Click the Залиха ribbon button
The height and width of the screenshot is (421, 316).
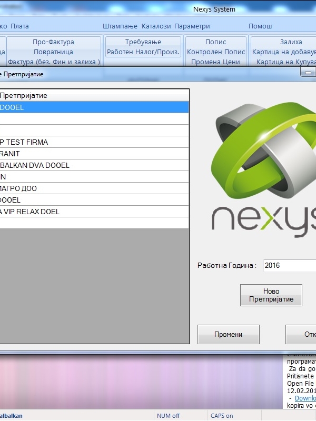[291, 42]
